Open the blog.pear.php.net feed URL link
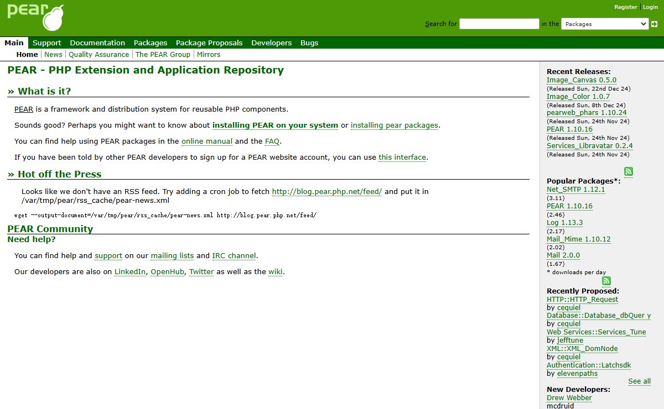664x409 pixels. tap(327, 191)
